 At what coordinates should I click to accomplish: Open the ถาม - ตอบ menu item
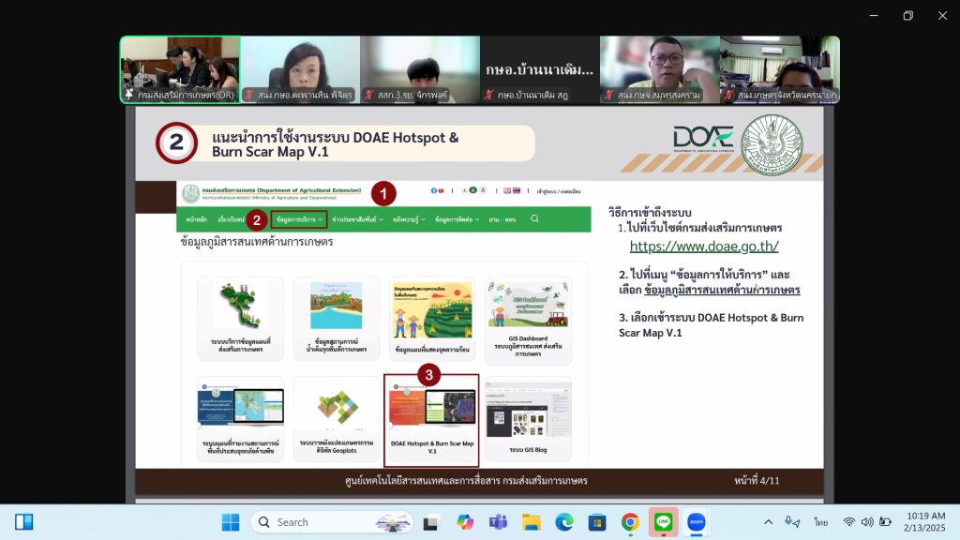point(502,219)
